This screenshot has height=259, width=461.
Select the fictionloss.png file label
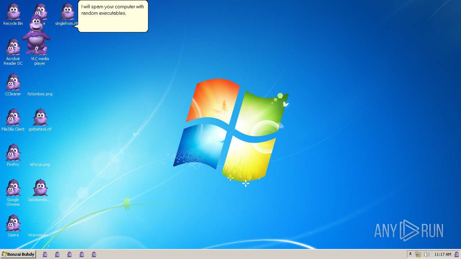pos(40,94)
